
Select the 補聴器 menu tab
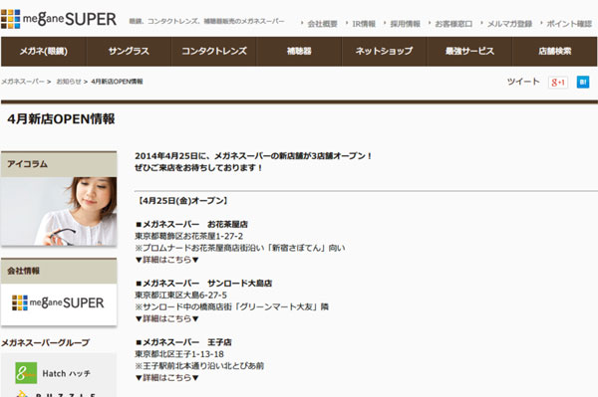tap(299, 51)
